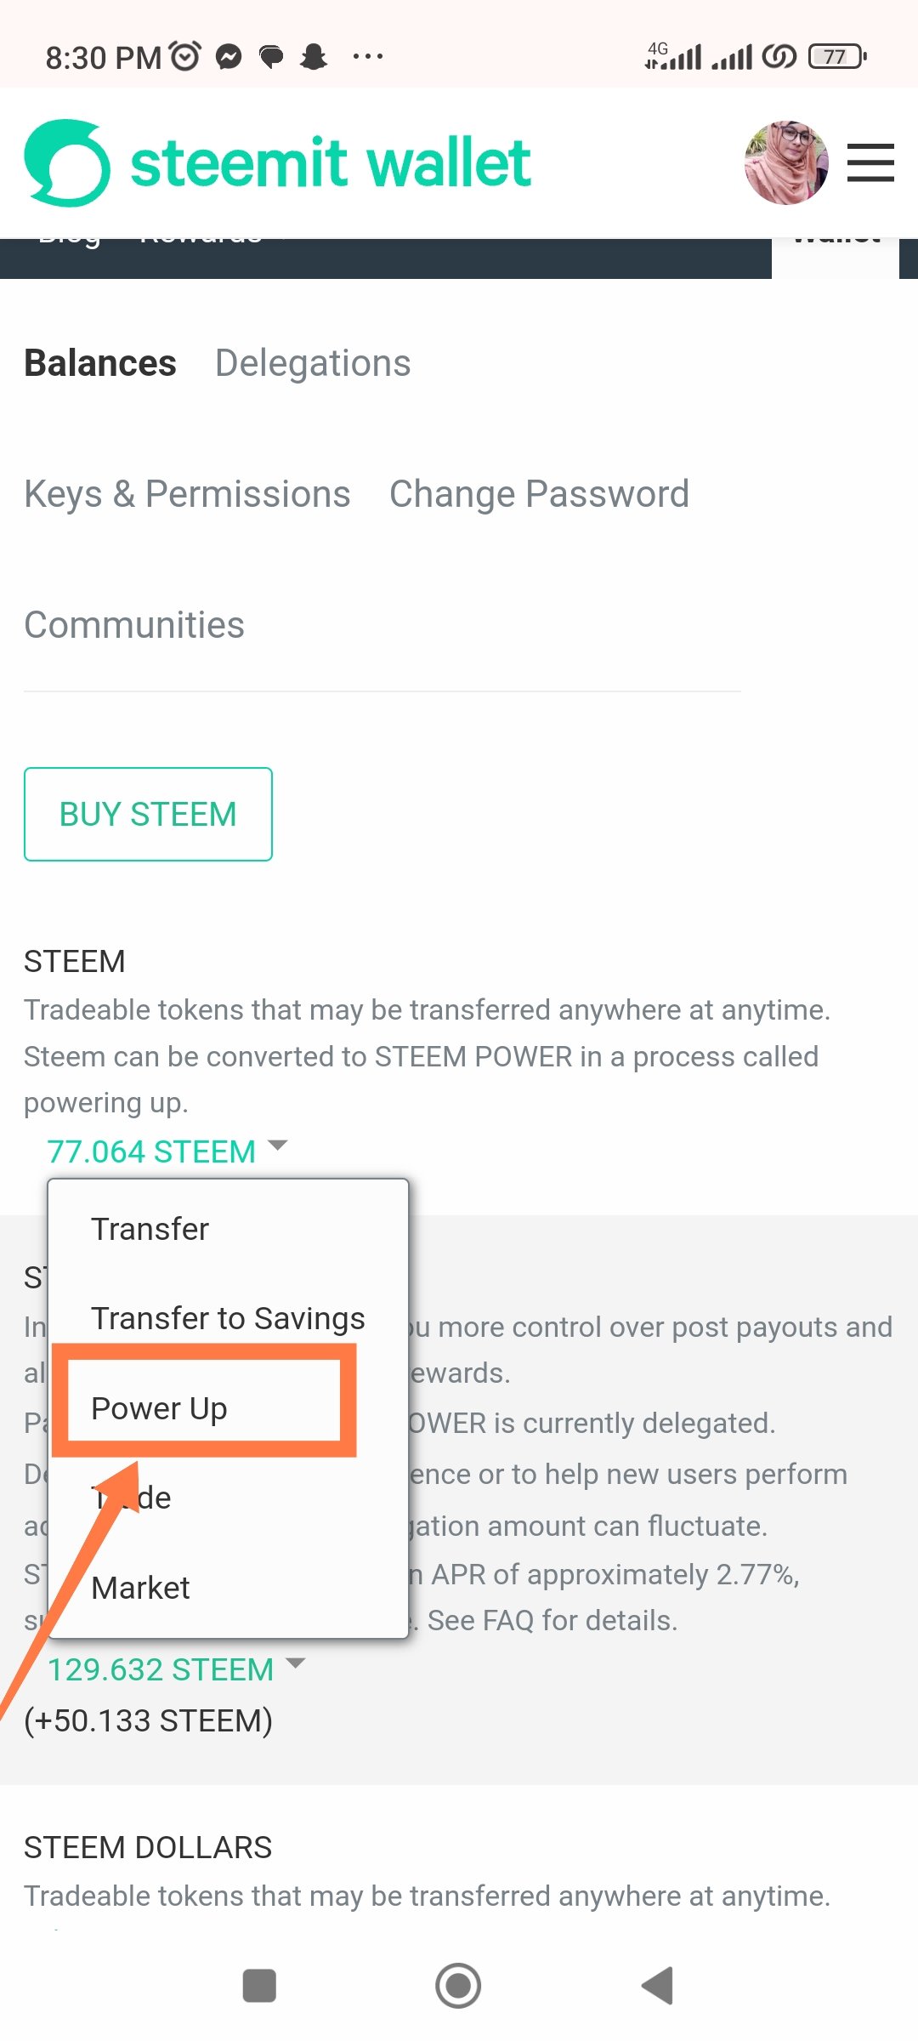The width and height of the screenshot is (918, 2041).
Task: Open the Change Password link
Action: click(x=539, y=494)
